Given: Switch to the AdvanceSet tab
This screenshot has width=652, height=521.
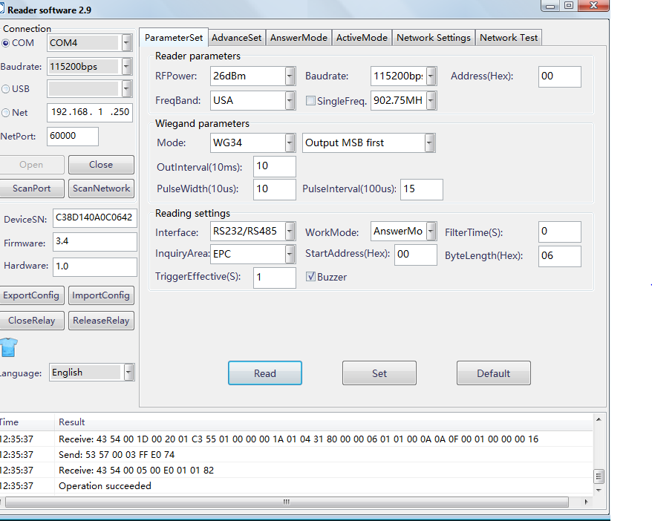Looking at the screenshot, I should pyautogui.click(x=236, y=37).
